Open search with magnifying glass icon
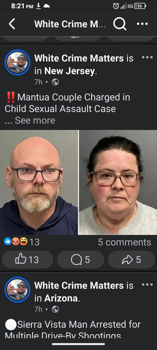The width and height of the screenshot is (157, 350). coord(120,24)
